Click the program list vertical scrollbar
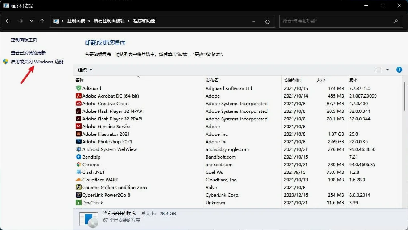 click(x=404, y=96)
